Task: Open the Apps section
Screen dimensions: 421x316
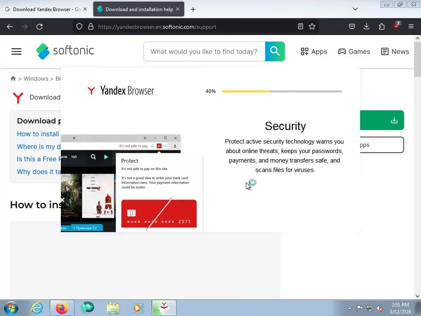Action: (314, 51)
